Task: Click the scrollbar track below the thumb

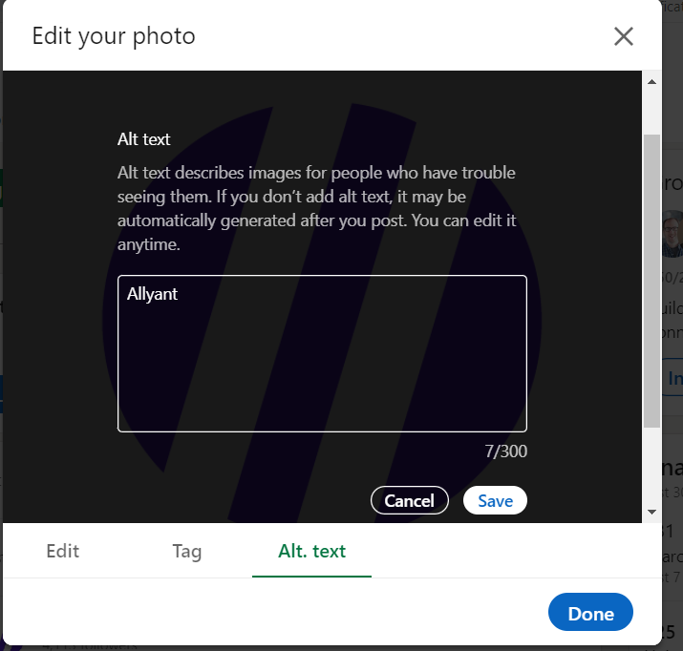Action: [x=651, y=468]
